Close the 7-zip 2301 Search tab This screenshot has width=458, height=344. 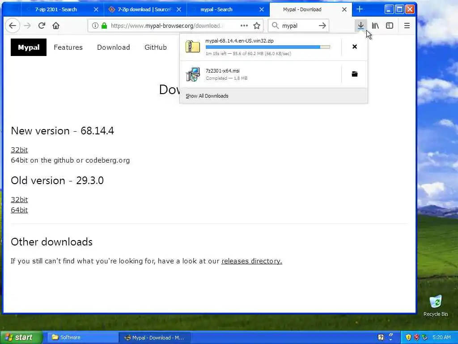(96, 10)
